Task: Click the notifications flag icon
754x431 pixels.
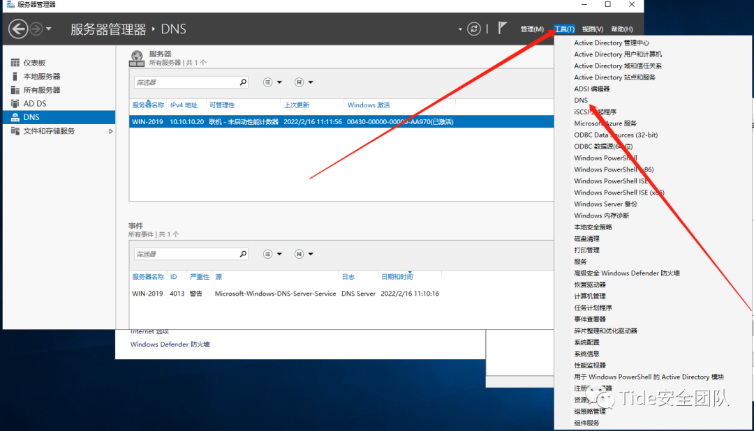Action: point(502,29)
